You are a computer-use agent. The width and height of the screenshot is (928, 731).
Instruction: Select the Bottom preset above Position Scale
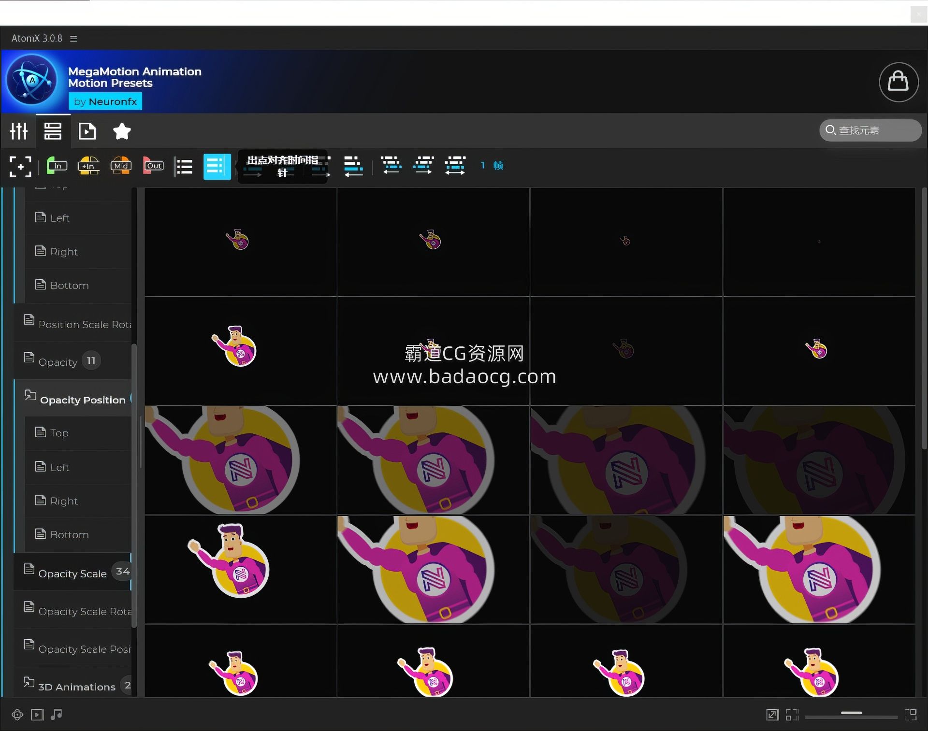point(78,286)
